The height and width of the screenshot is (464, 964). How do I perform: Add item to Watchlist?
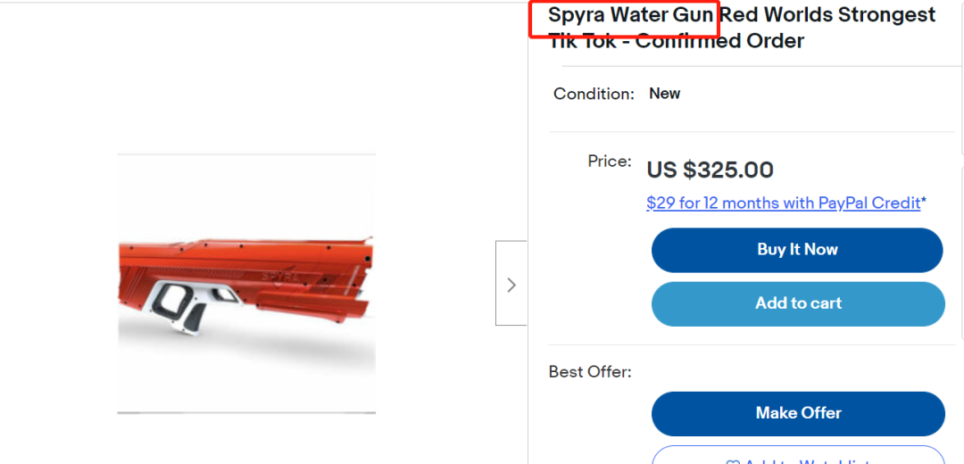(797, 459)
